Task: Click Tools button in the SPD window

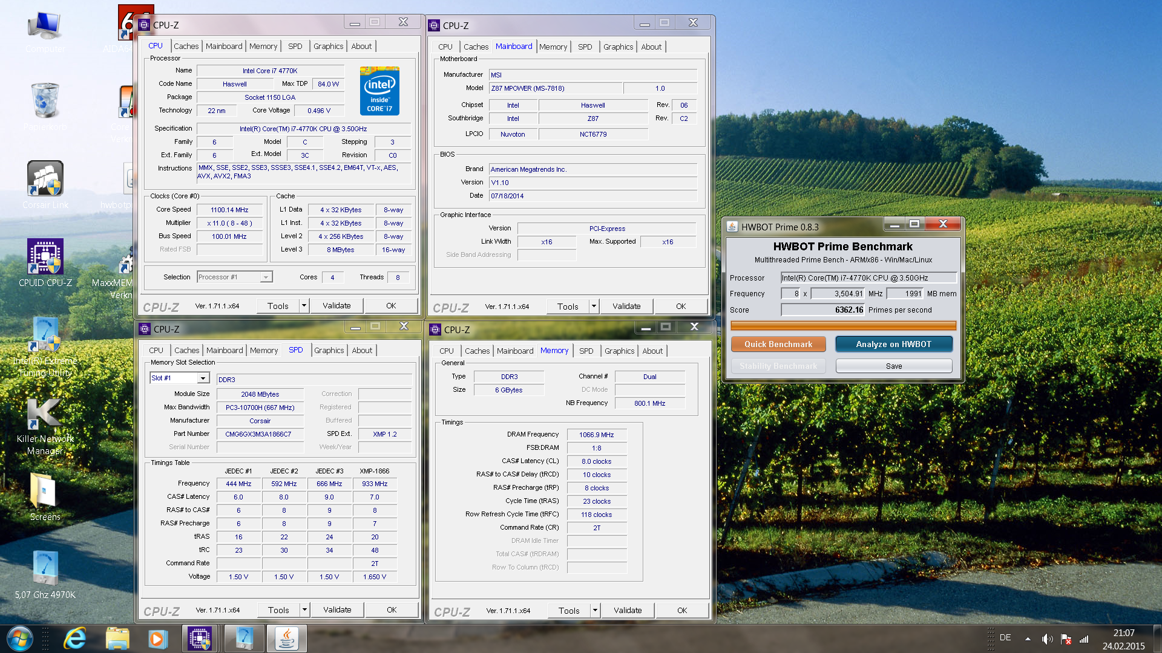Action: [x=278, y=609]
